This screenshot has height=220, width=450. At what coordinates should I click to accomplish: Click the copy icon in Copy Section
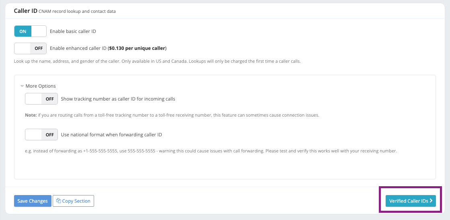(x=59, y=201)
